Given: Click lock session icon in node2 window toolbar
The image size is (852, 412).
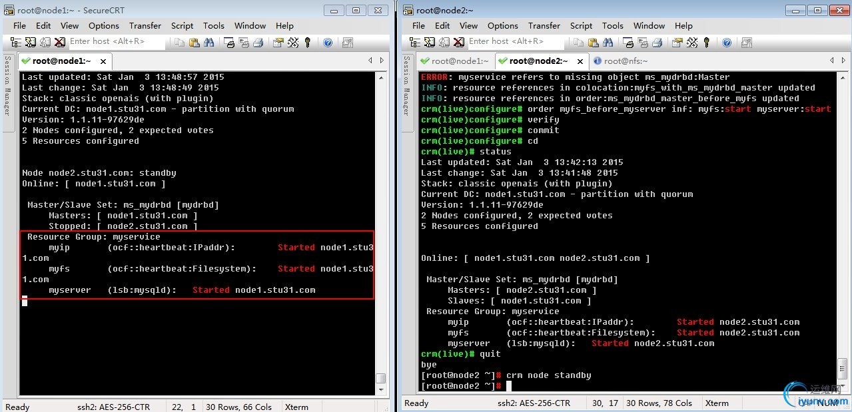Looking at the screenshot, I should pos(746,42).
